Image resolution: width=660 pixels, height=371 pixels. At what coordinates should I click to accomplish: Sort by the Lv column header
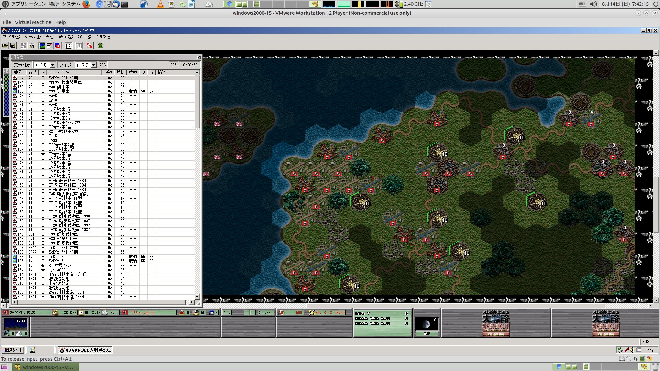pos(43,72)
